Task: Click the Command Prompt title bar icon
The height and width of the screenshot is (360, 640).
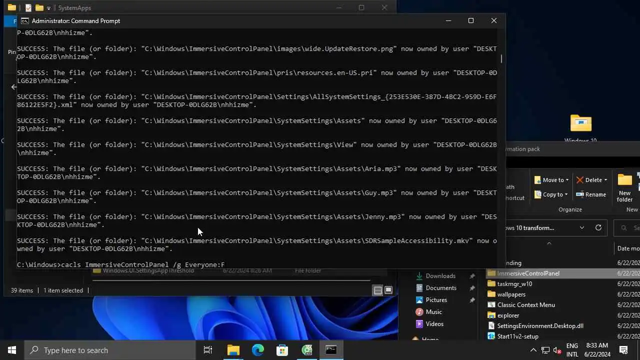Action: tap(24, 21)
